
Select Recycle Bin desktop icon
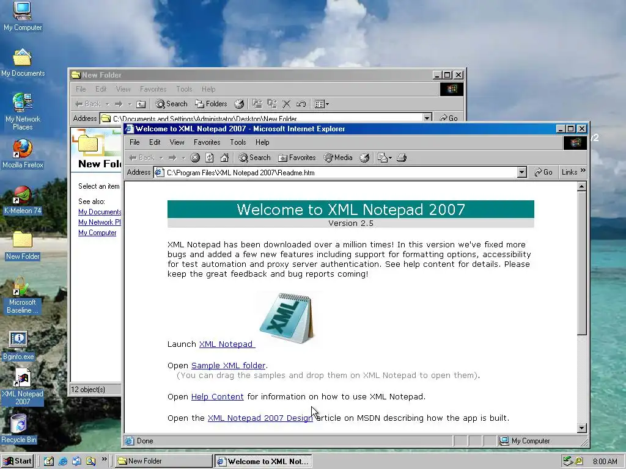pyautogui.click(x=19, y=429)
